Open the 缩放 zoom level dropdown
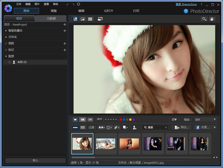The image size is (223, 168). (205, 120)
